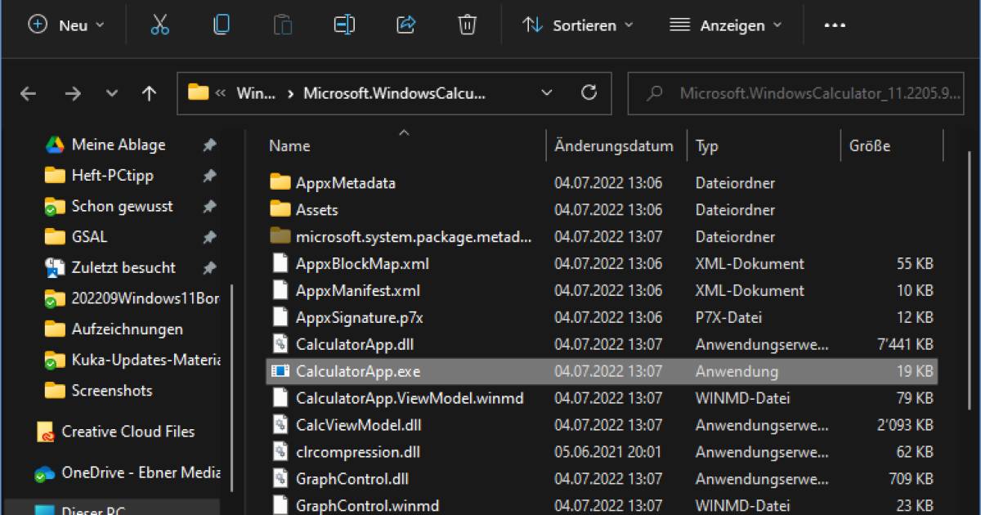Select GSAL folder in sidebar
This screenshot has width=981, height=515.
pos(89,237)
